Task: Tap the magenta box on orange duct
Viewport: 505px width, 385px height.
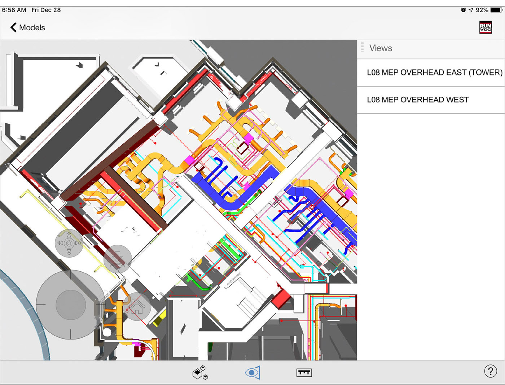Action: (x=189, y=161)
